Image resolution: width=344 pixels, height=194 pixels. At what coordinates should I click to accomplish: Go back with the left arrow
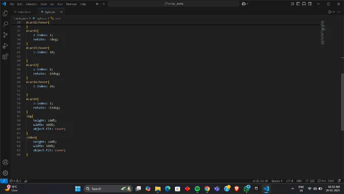click(98, 4)
